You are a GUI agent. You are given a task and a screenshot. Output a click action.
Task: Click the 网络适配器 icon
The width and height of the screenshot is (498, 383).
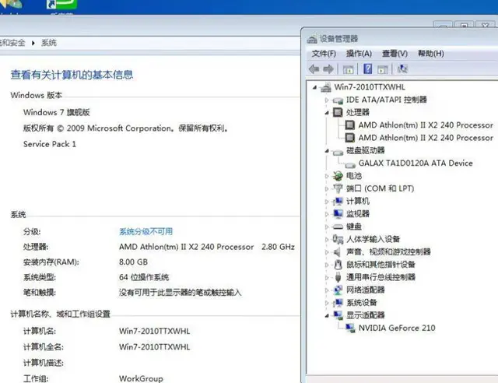[338, 290]
